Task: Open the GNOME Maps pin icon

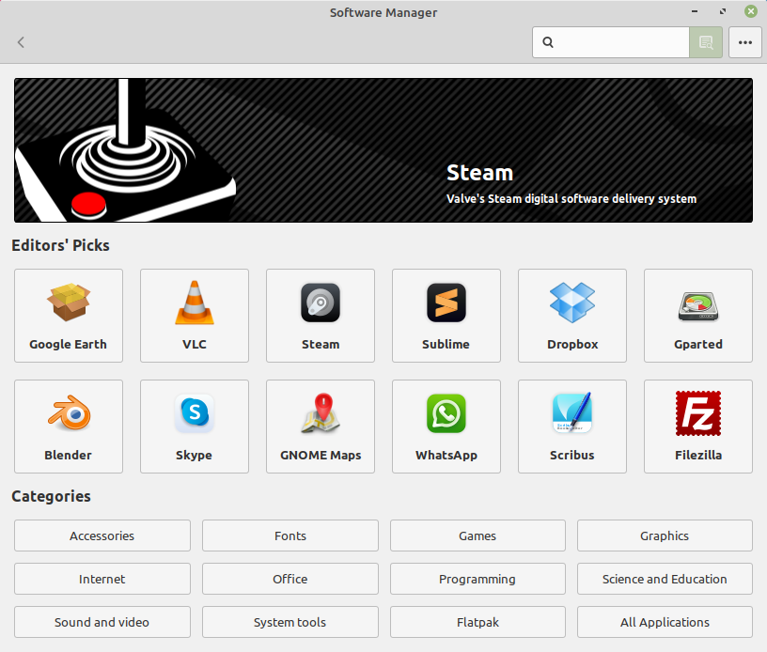Action: point(321,413)
